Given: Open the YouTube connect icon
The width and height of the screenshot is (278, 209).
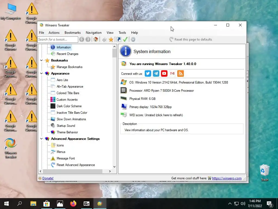Looking at the screenshot, I should tap(164, 73).
